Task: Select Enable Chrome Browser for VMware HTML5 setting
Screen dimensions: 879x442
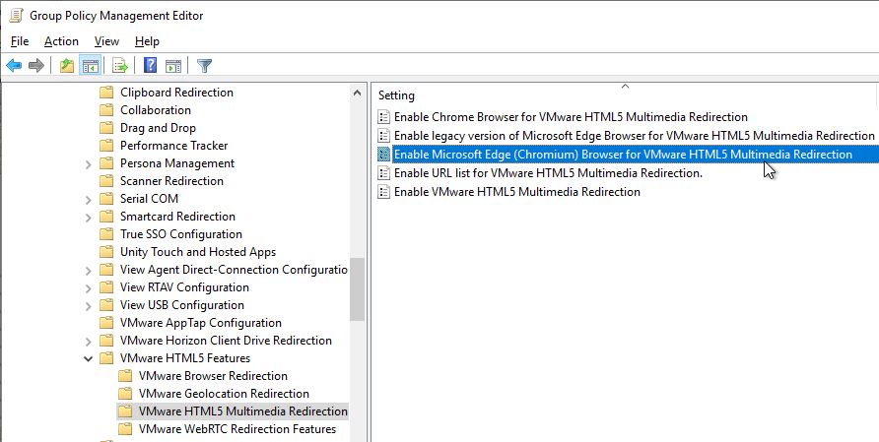Action: pyautogui.click(x=571, y=117)
